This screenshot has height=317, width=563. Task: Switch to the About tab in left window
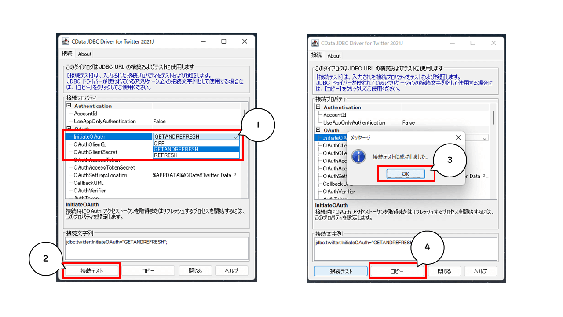coord(84,54)
